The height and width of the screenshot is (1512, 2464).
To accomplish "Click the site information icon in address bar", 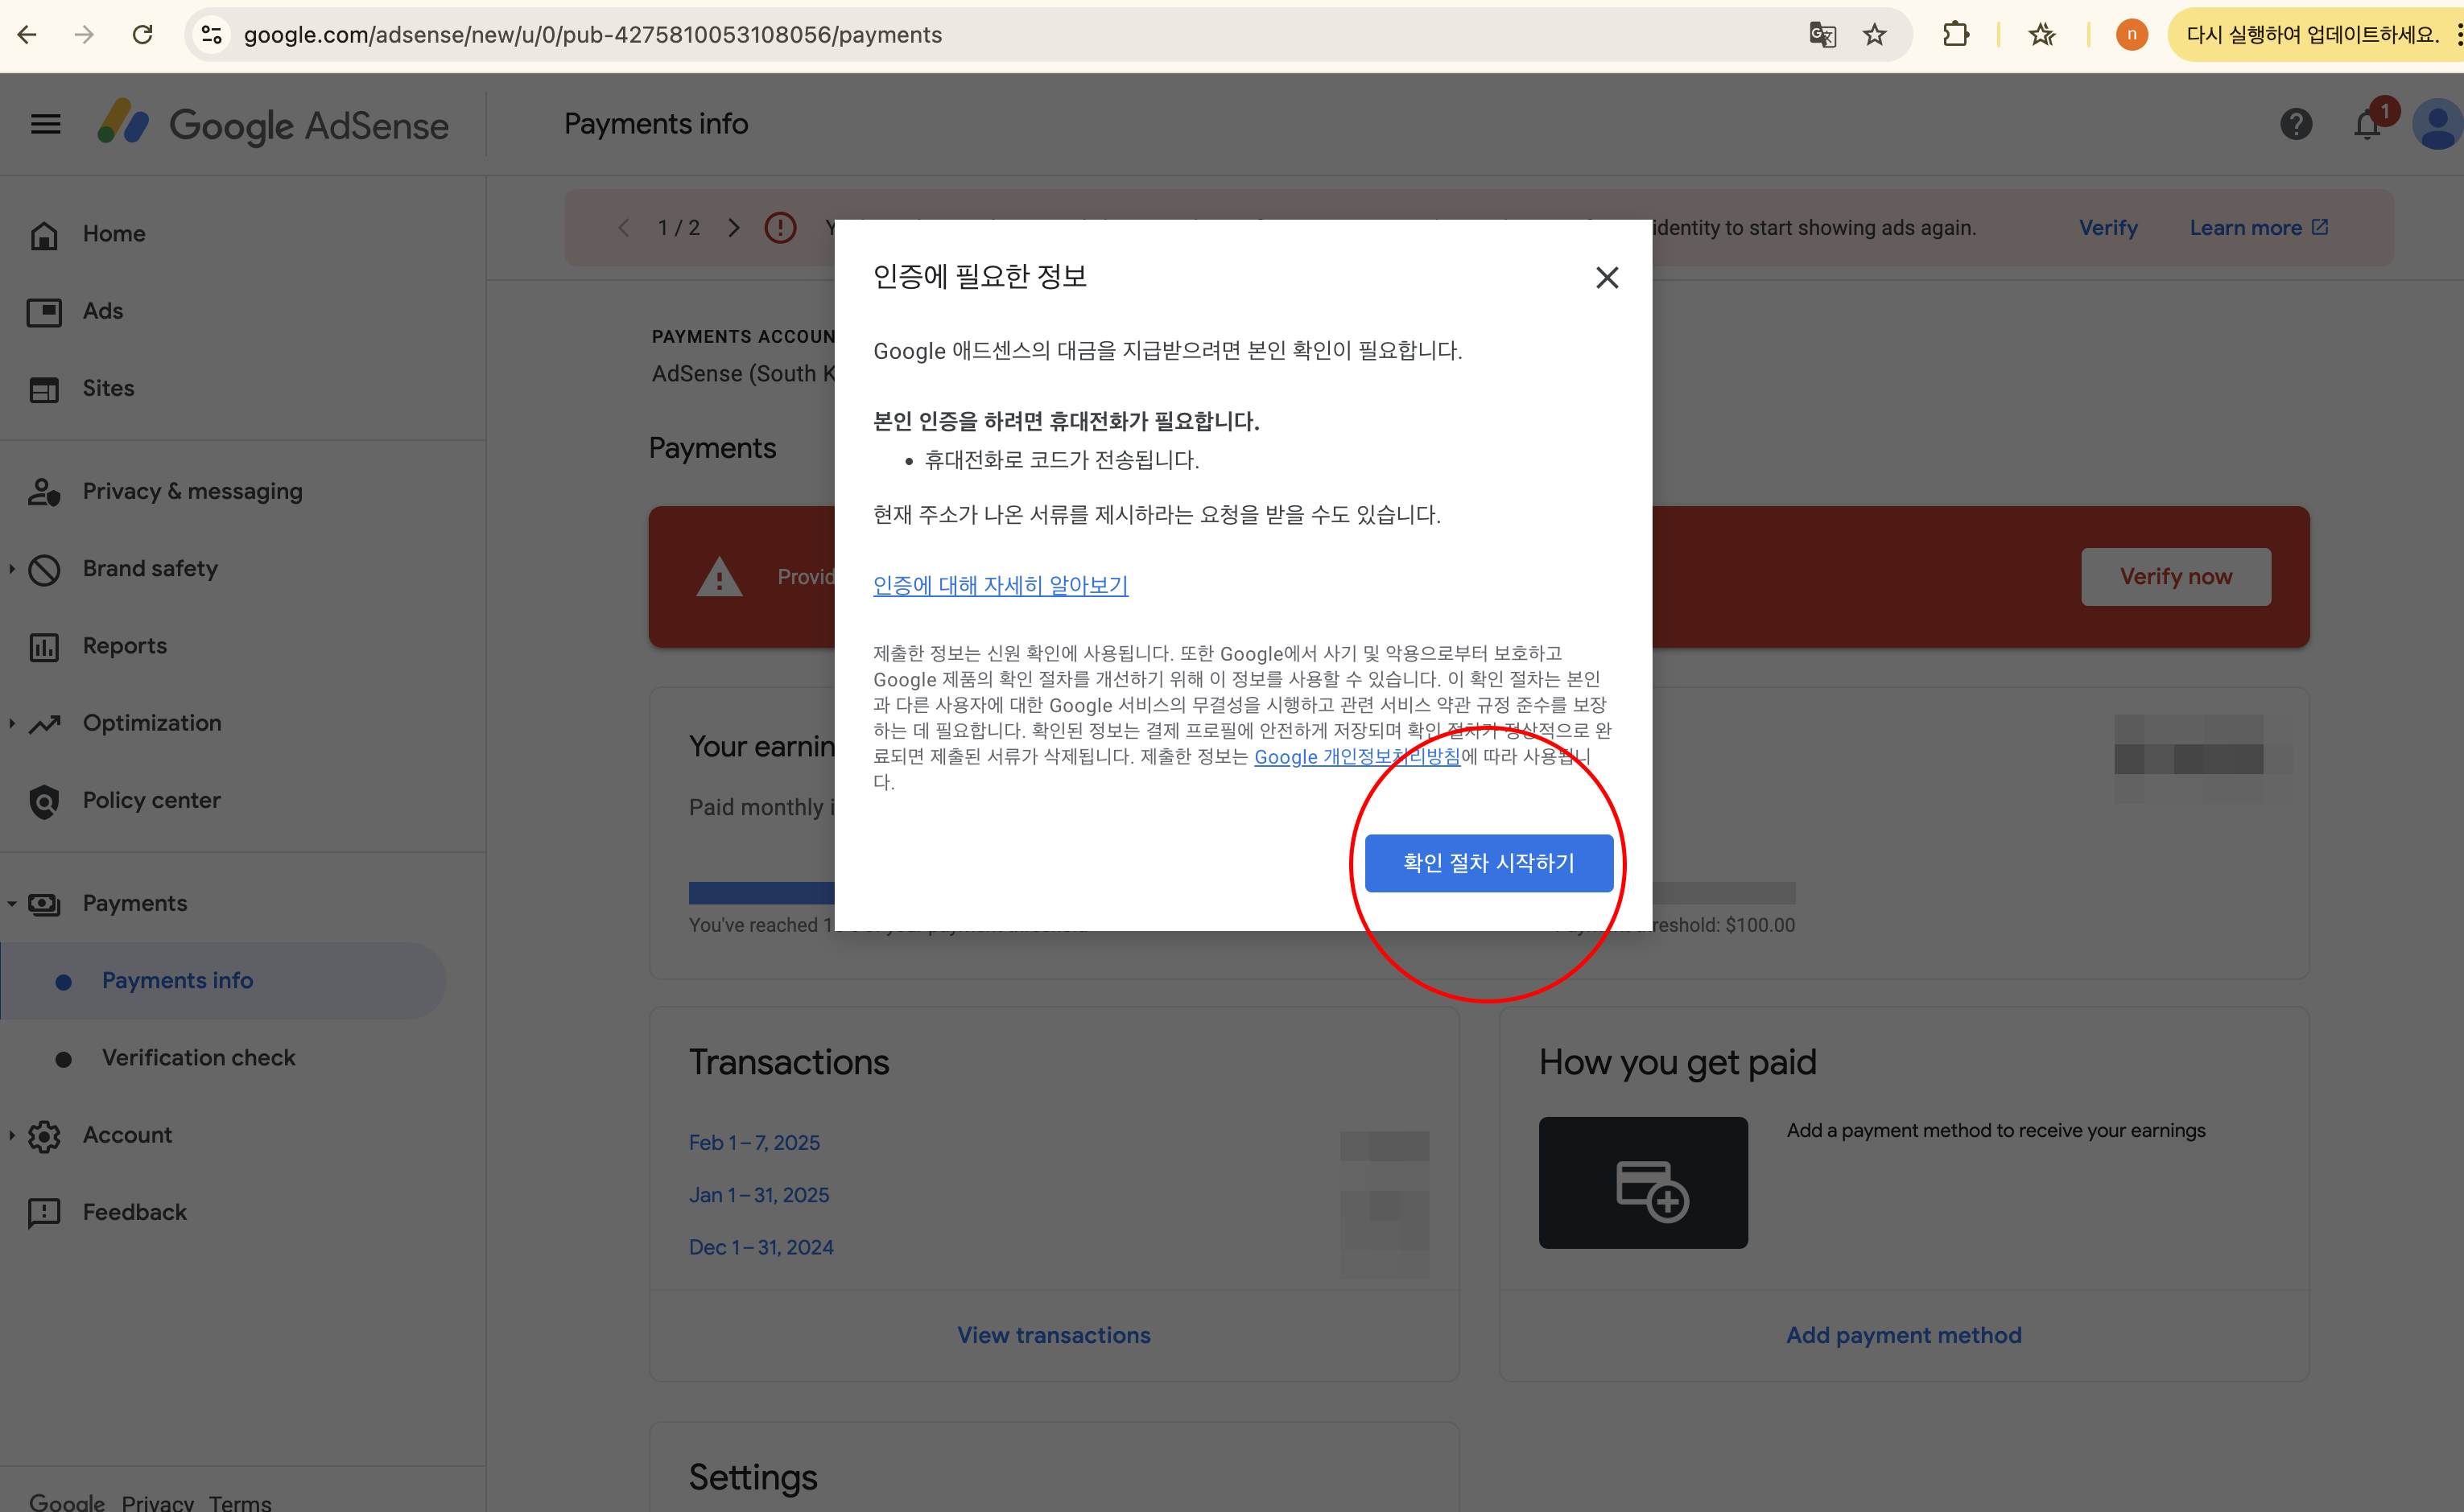I will [x=211, y=35].
